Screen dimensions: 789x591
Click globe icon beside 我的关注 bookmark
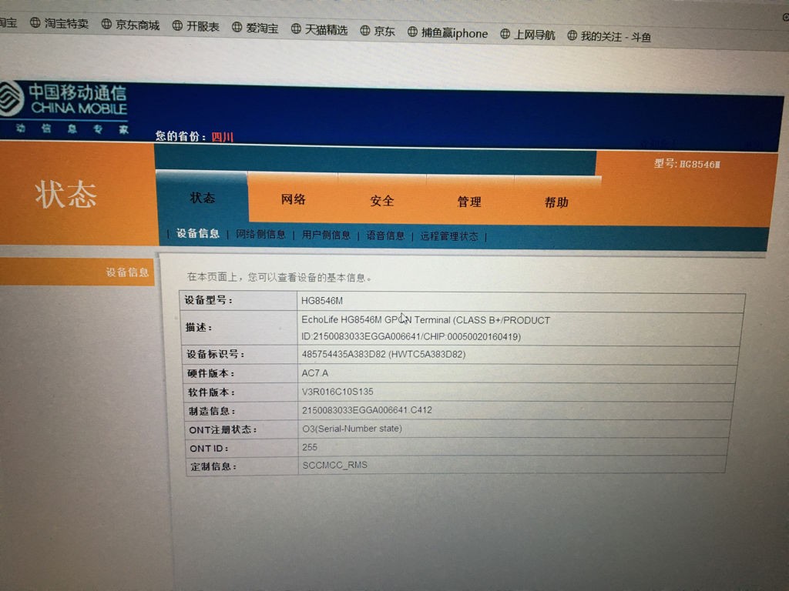pos(572,35)
